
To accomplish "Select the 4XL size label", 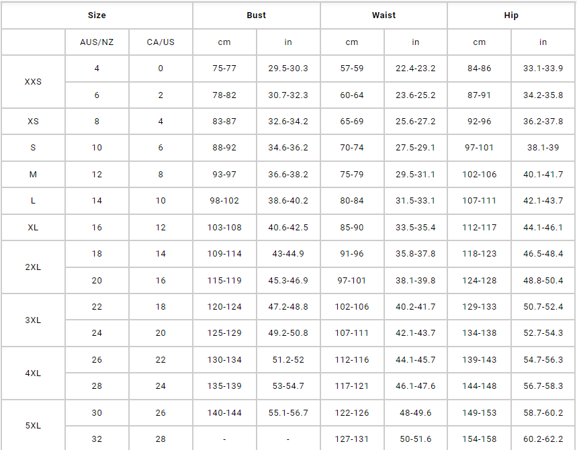I will (33, 373).
